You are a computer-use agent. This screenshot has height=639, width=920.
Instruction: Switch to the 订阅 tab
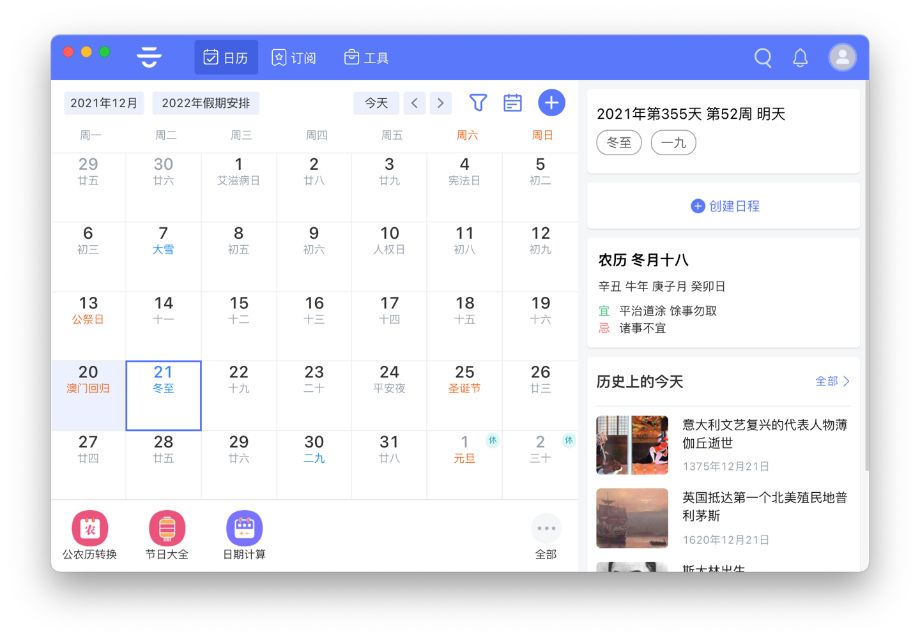click(294, 57)
